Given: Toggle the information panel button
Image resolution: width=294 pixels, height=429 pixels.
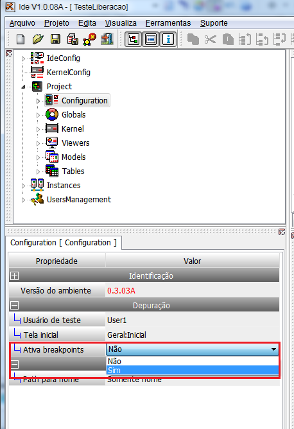Looking at the screenshot, I should (x=168, y=39).
